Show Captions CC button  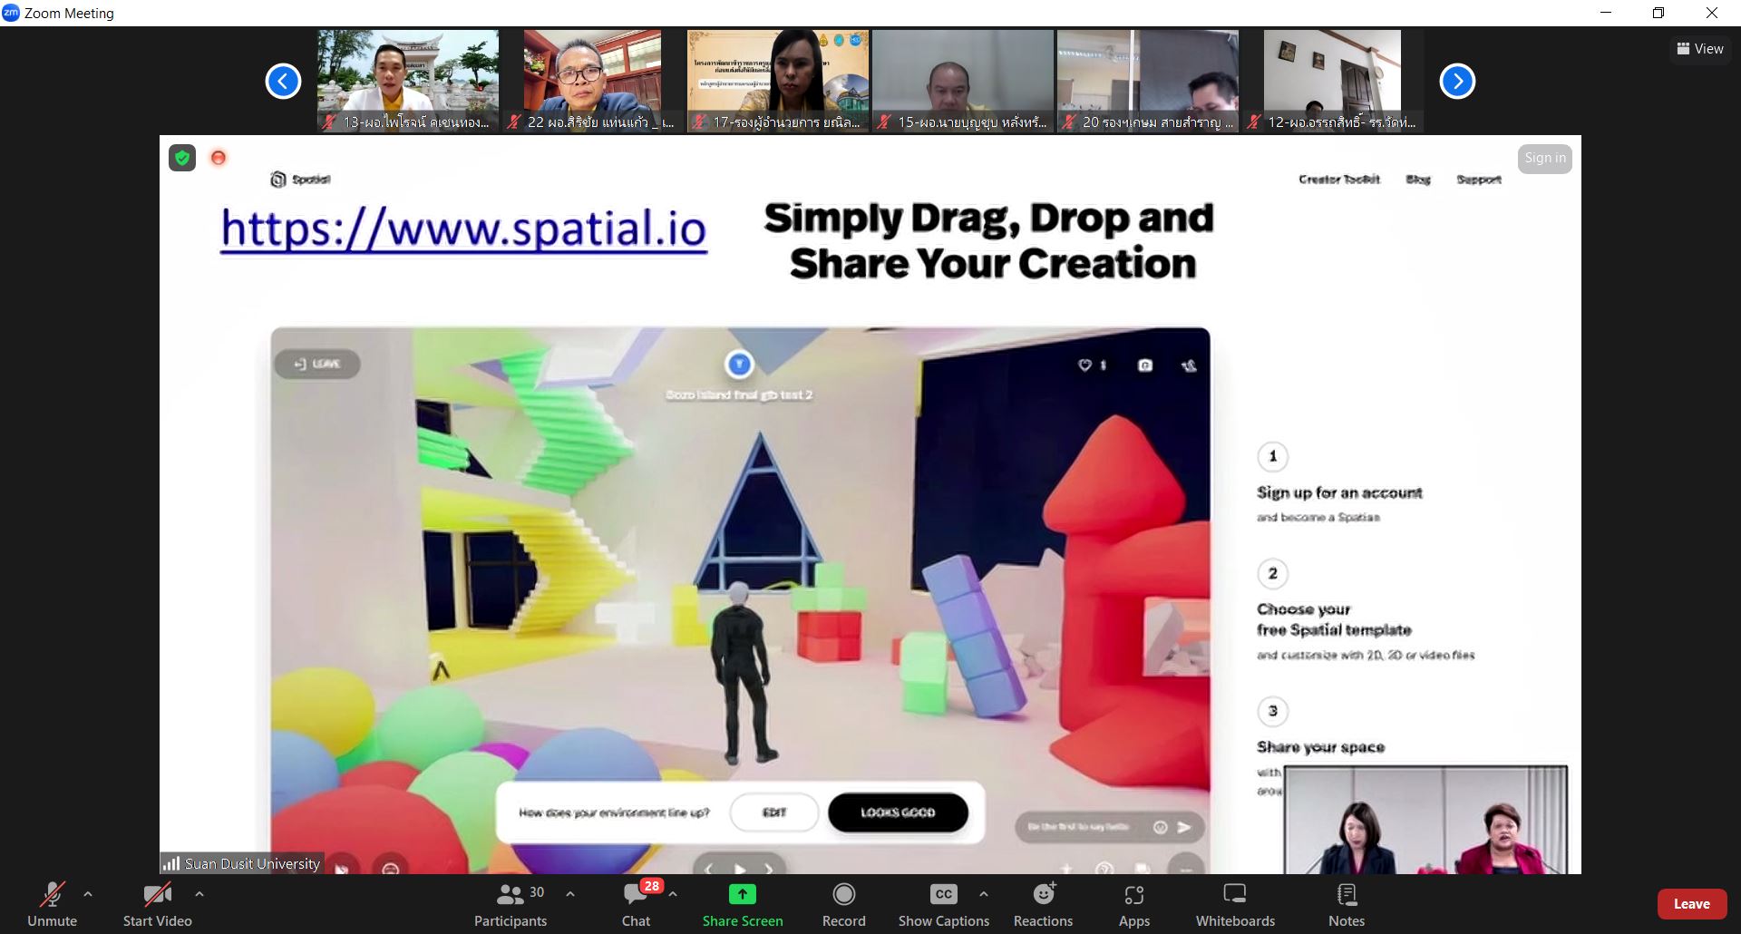(944, 904)
